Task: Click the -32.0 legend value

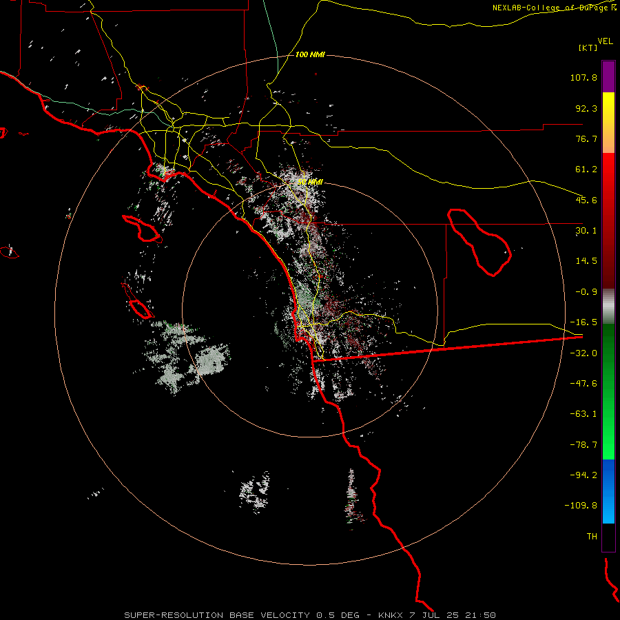Action: click(x=583, y=353)
